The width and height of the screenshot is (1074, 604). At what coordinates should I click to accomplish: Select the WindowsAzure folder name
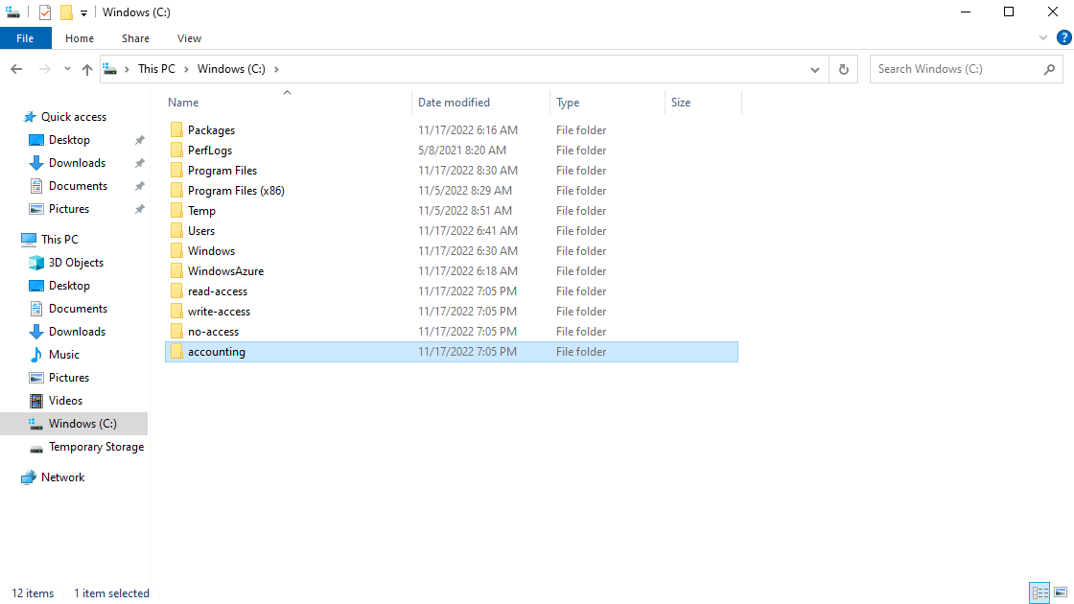click(225, 271)
